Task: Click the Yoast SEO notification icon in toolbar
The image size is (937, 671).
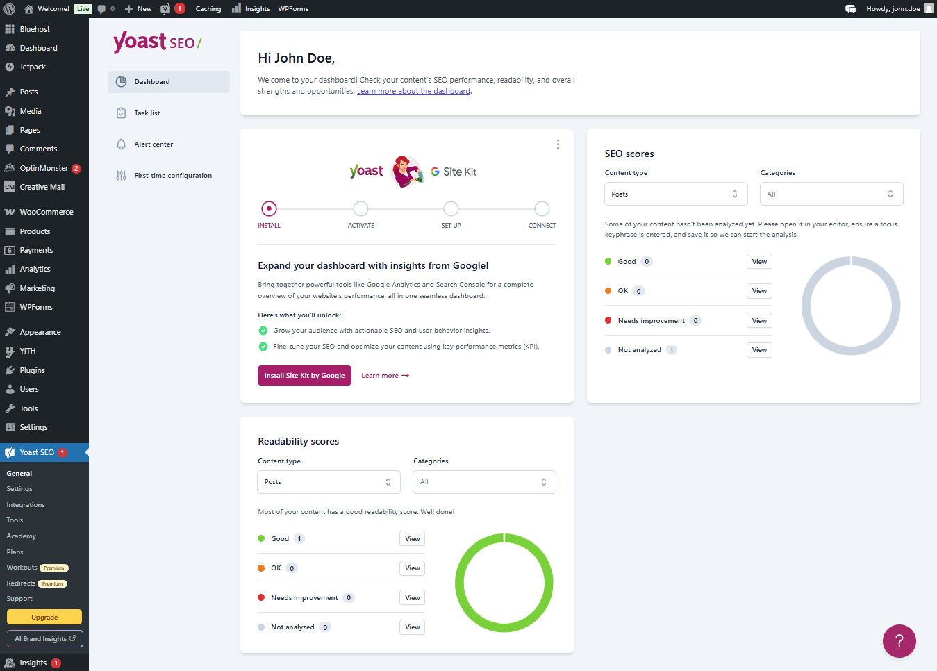Action: click(x=171, y=8)
